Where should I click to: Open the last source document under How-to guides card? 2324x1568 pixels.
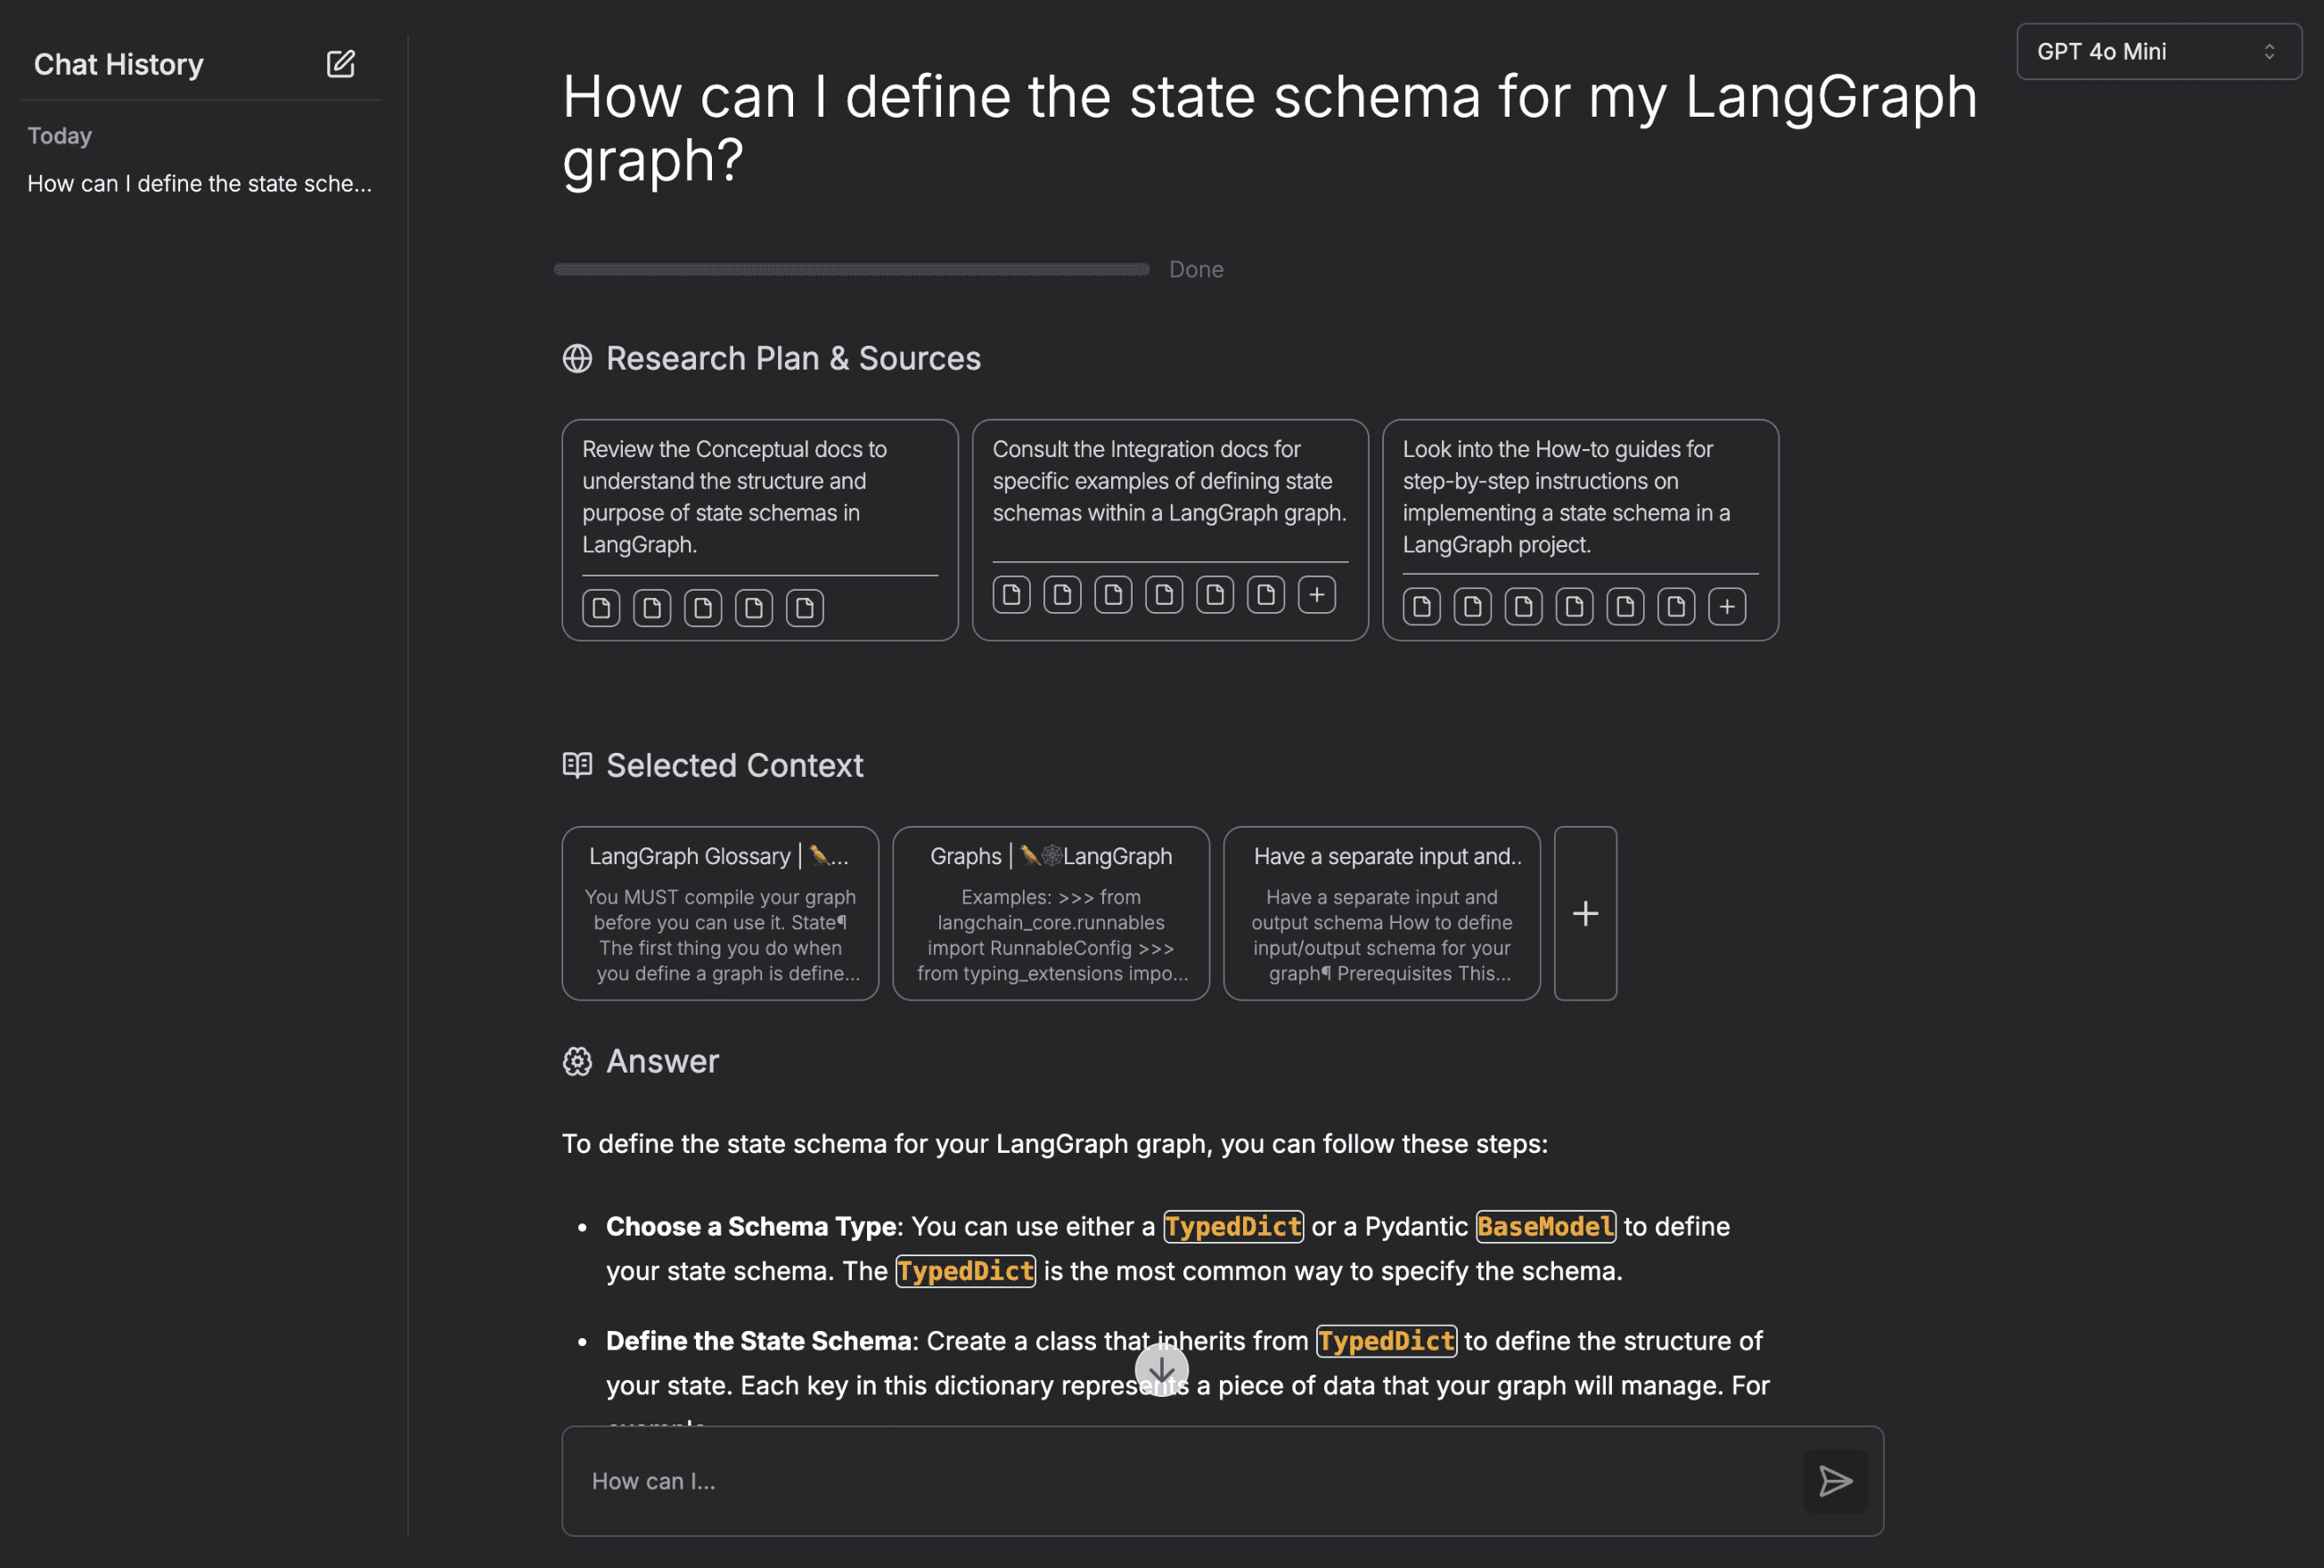(1675, 606)
